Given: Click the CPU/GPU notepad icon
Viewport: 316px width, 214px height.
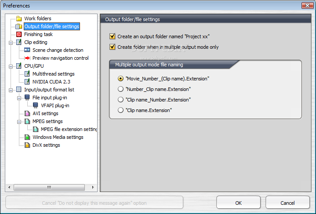Looking at the screenshot, I should click(19, 66).
